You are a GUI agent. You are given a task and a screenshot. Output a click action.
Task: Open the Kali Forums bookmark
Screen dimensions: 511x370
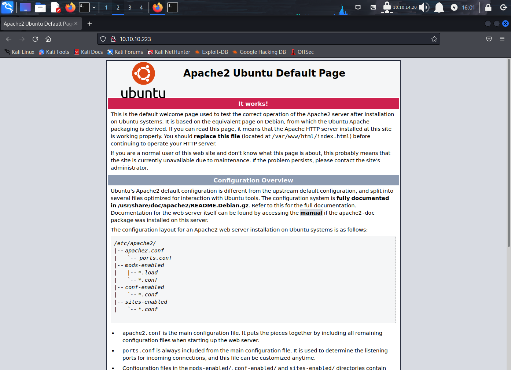(125, 52)
